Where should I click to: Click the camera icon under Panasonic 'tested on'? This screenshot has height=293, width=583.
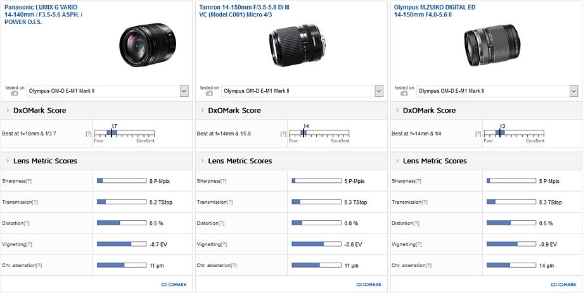pyautogui.click(x=15, y=94)
